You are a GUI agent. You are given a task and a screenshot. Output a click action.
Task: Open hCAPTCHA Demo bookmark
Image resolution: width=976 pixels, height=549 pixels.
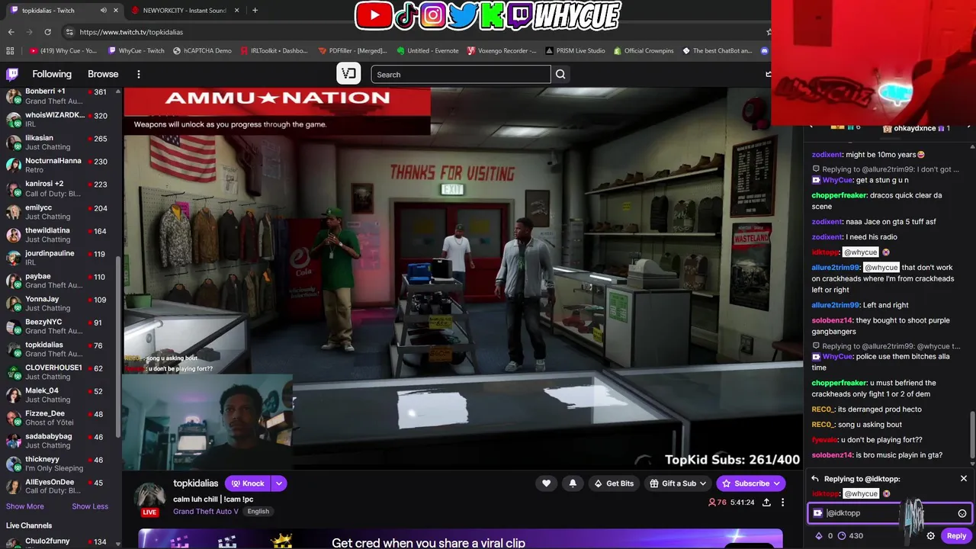202,50
